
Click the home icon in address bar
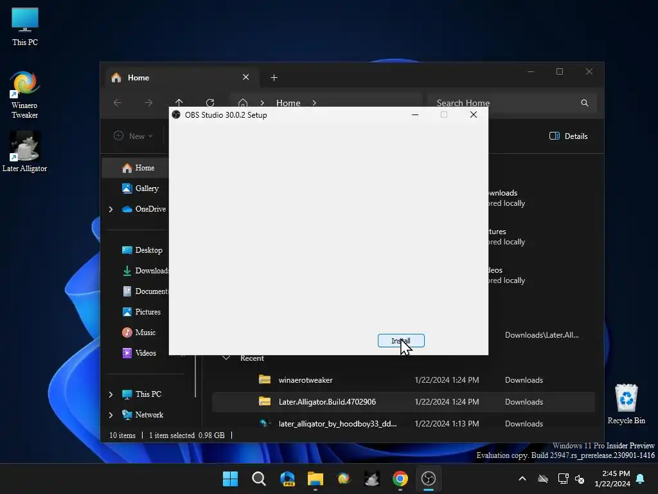242,102
